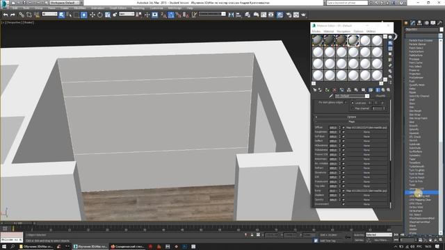Image resolution: width=445 pixels, height=250 pixels.
Task: Open the selection filter dropdown in toolbar
Action: [49, 14]
